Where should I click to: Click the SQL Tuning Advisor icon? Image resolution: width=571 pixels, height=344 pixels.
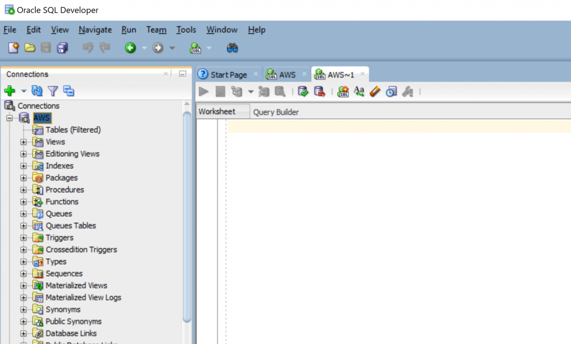point(280,92)
